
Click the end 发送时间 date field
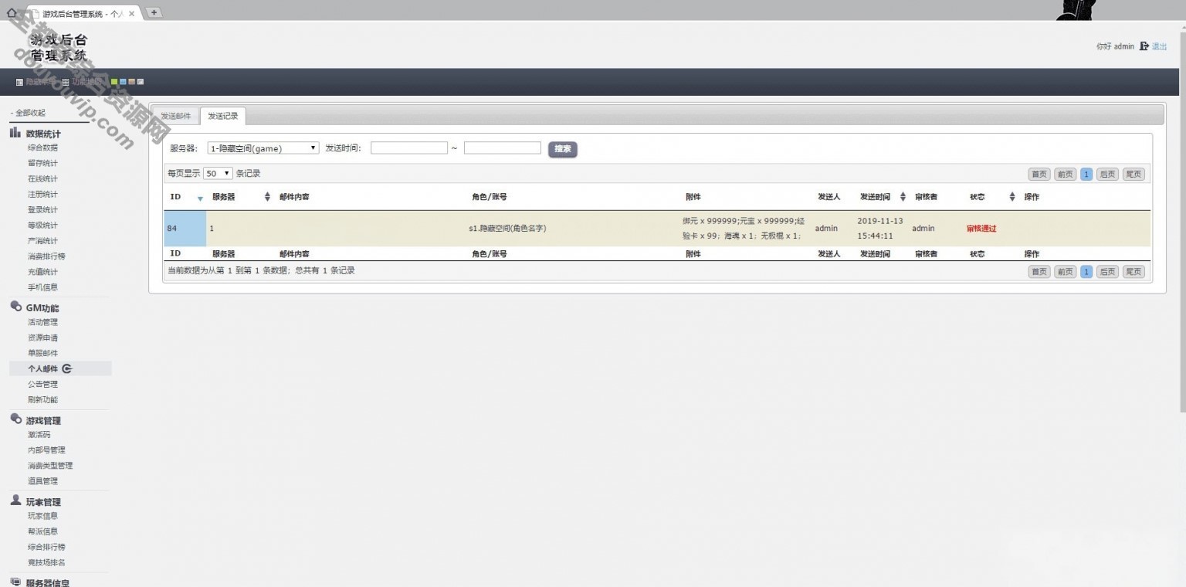[503, 148]
